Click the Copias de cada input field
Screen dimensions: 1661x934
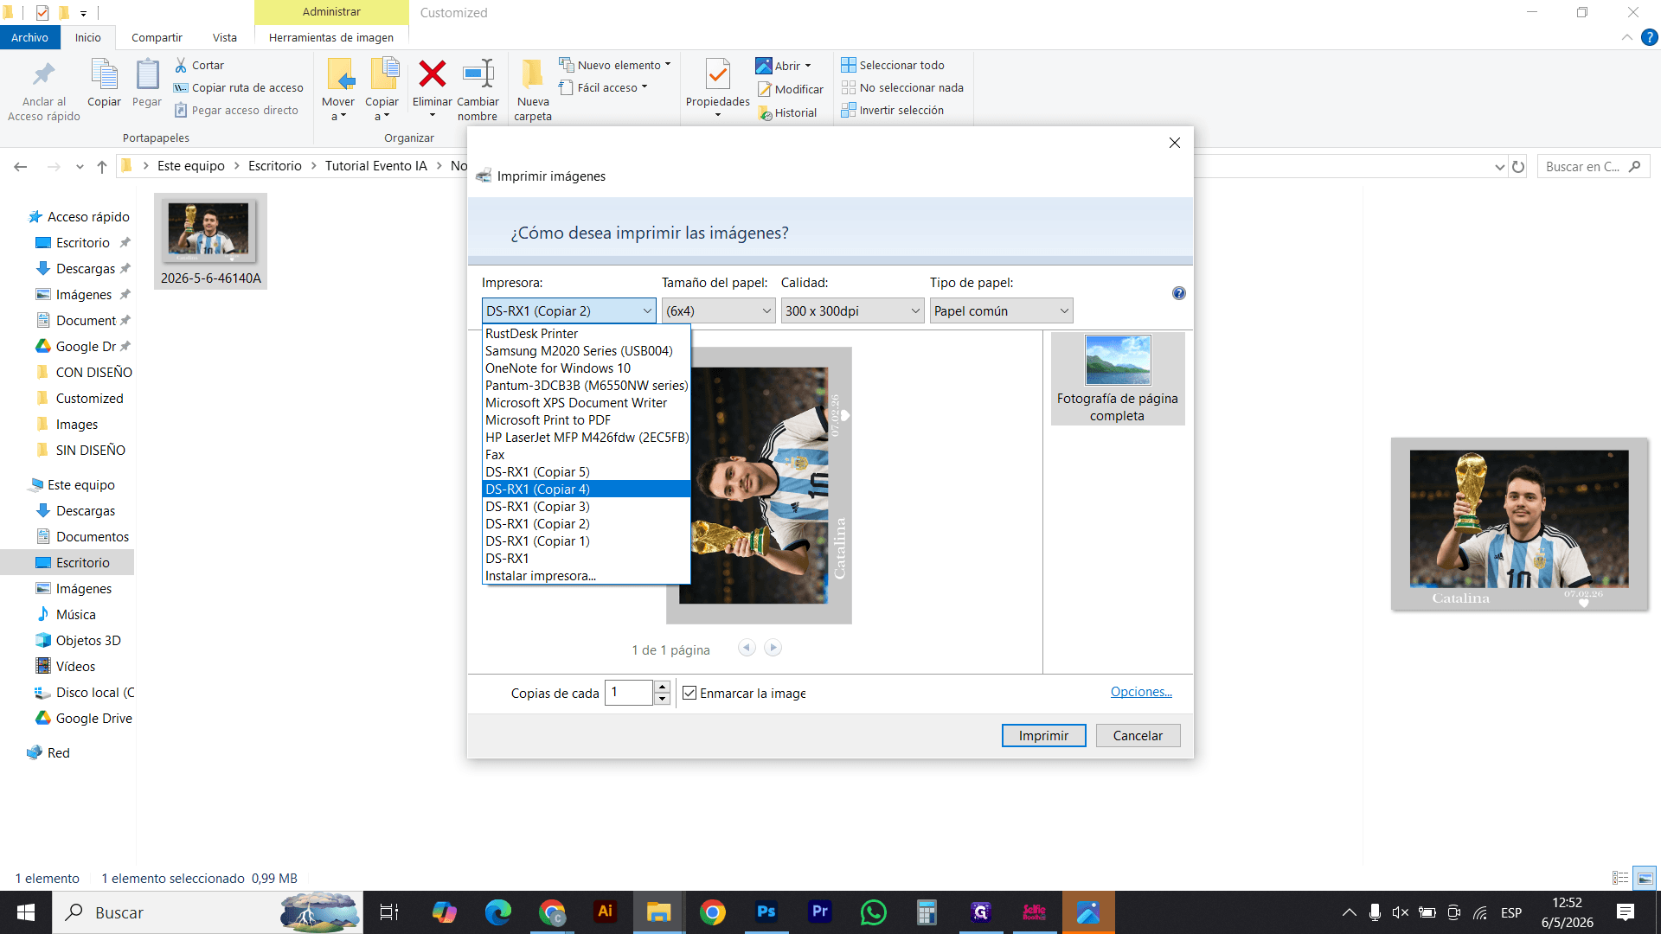(629, 692)
